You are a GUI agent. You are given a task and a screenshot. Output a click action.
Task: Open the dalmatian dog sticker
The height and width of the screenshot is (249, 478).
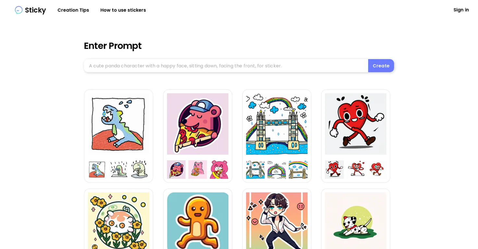click(x=356, y=221)
